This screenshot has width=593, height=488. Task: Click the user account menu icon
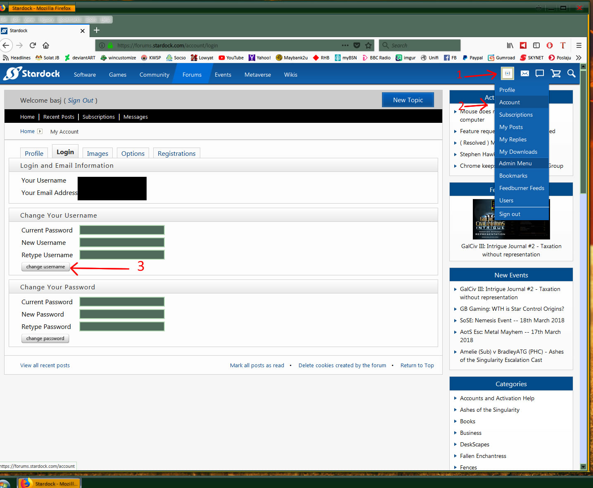(507, 73)
